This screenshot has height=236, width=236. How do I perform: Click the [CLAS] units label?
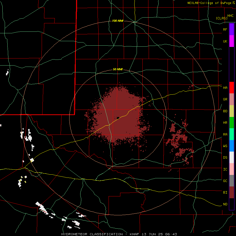pyautogui.click(x=222, y=18)
